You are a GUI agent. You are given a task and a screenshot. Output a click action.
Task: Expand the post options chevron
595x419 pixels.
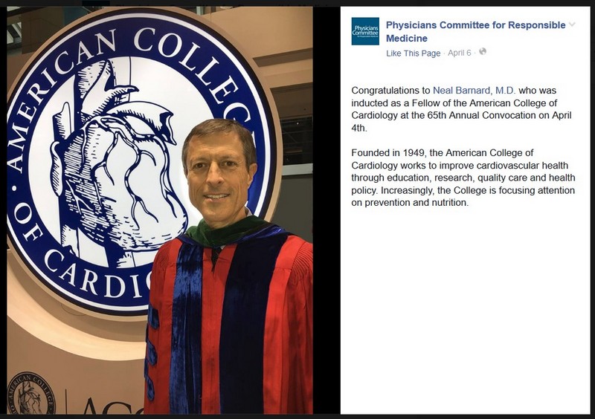tap(572, 25)
